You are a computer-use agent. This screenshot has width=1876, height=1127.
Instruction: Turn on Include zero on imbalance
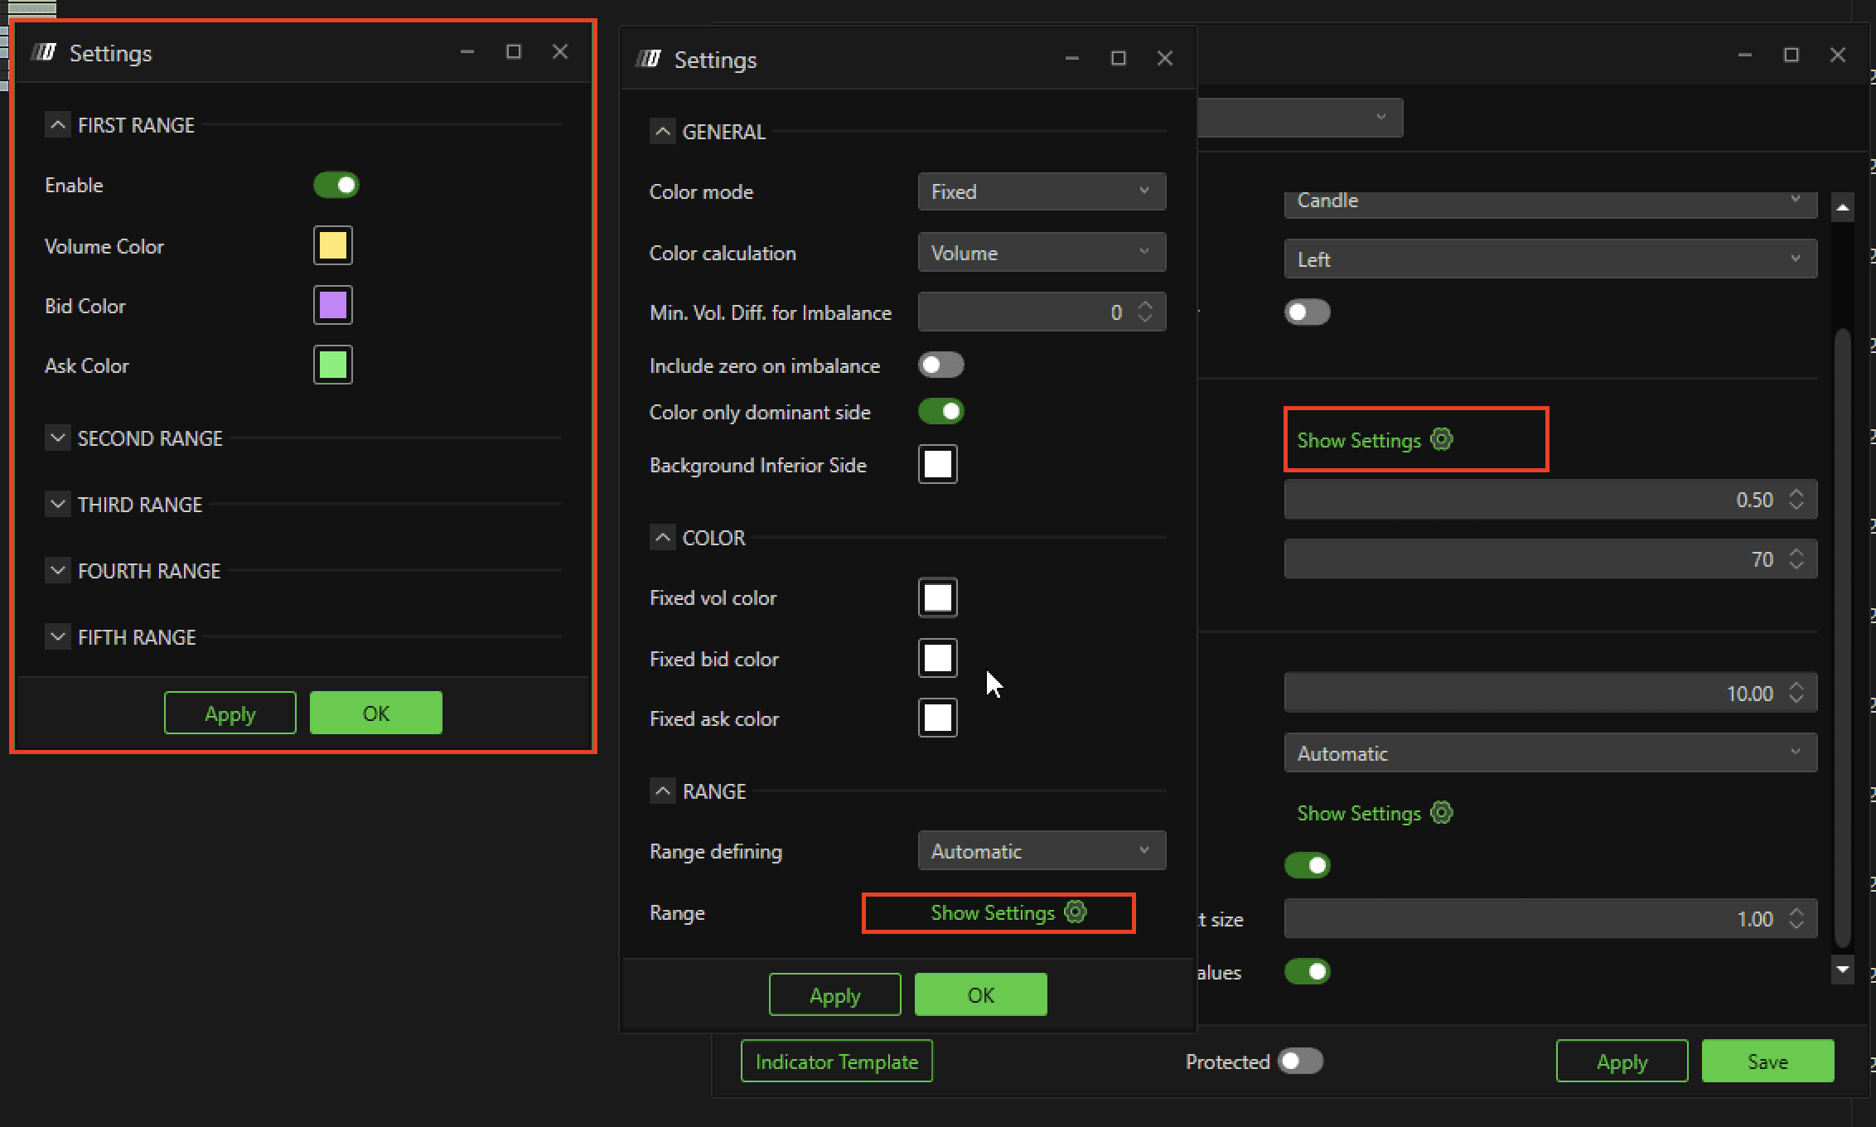[x=940, y=365]
